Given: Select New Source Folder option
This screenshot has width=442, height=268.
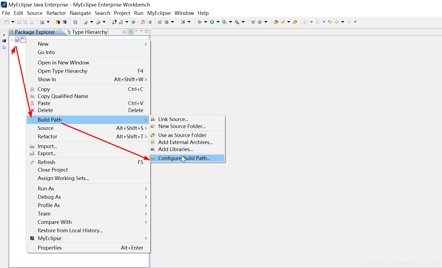Looking at the screenshot, I should click(187, 126).
